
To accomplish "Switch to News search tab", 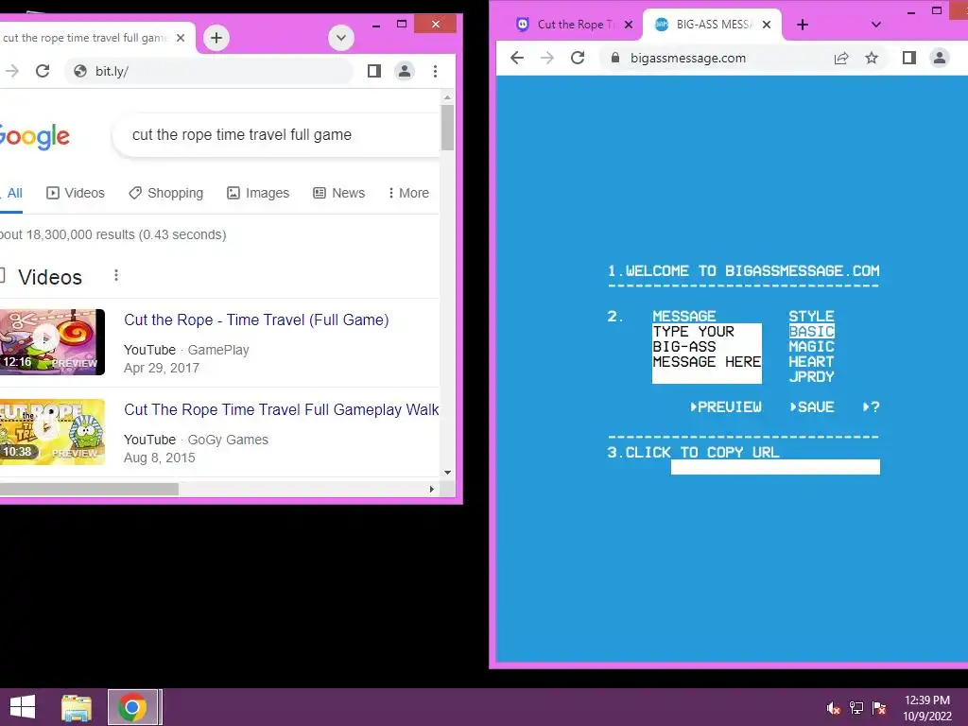I will tap(339, 193).
